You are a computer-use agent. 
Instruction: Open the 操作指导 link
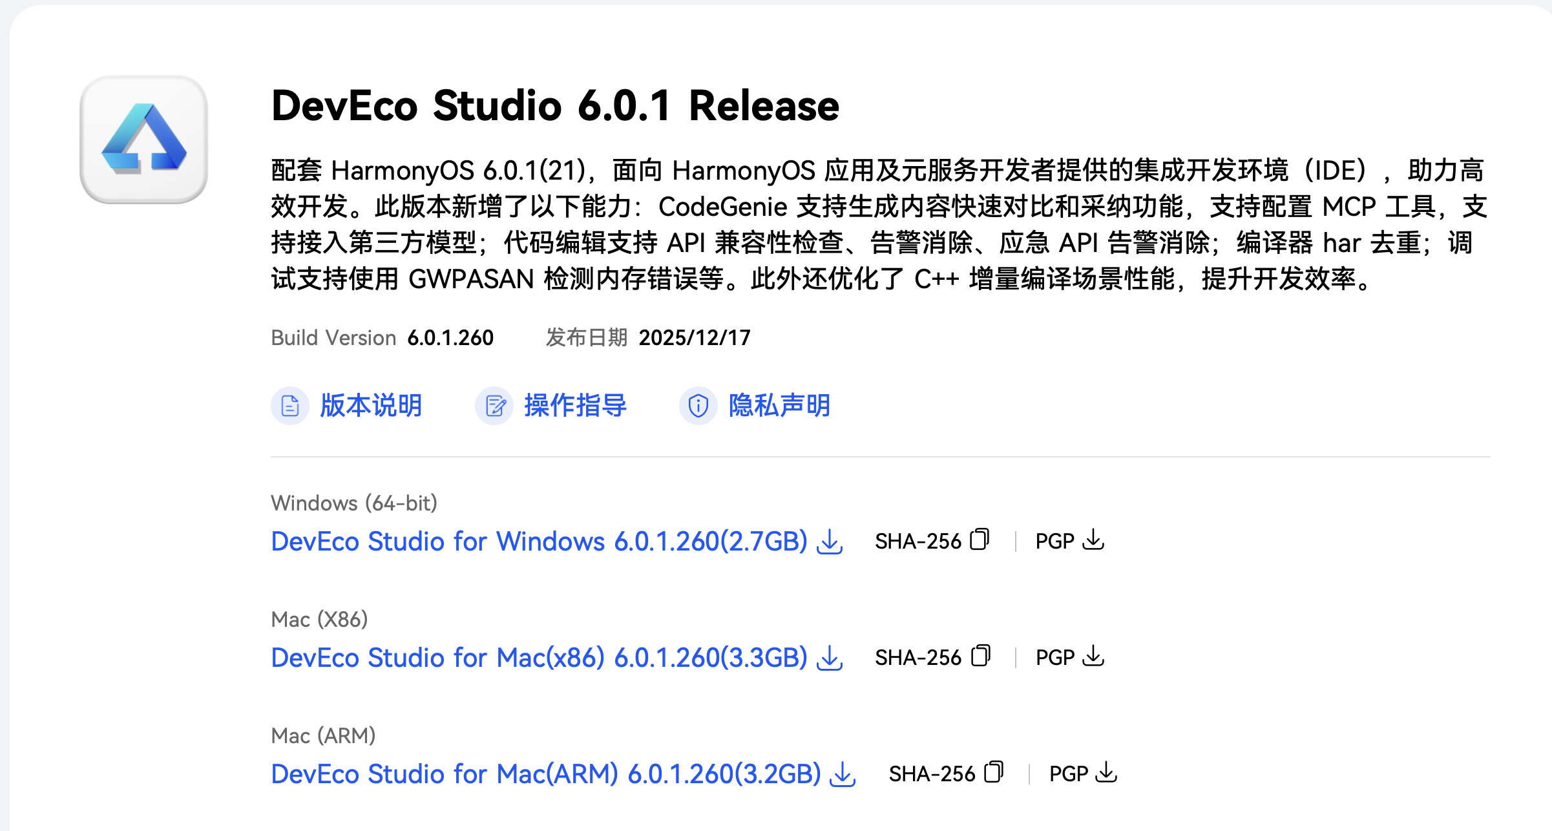(575, 406)
